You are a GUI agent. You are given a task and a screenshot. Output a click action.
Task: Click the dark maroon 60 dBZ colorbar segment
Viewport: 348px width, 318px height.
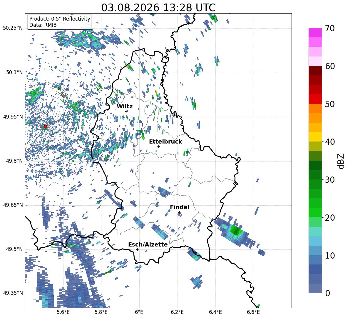[315, 71]
